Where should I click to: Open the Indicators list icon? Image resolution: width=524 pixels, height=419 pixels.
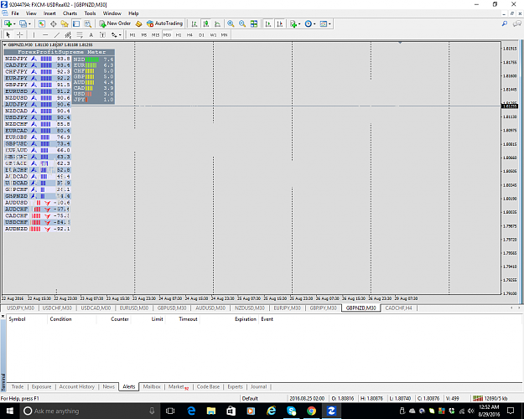click(x=293, y=23)
